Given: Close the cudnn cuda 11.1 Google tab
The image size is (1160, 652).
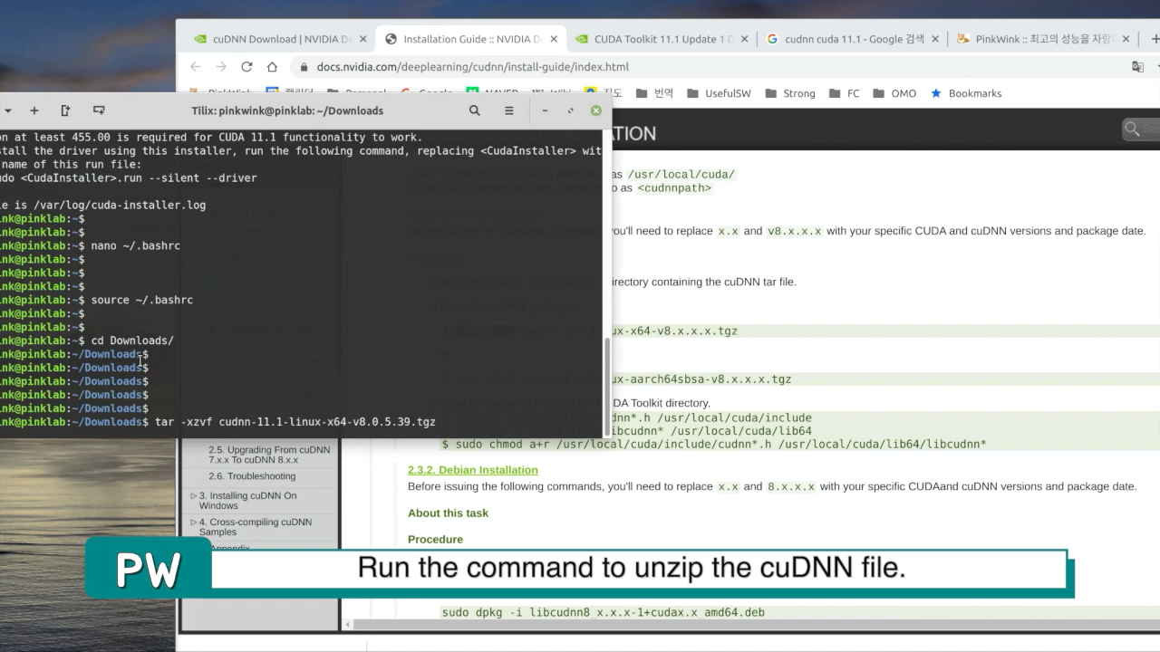Looking at the screenshot, I should [935, 39].
